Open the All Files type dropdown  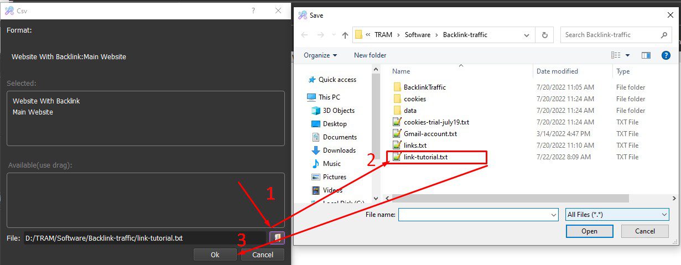click(617, 214)
